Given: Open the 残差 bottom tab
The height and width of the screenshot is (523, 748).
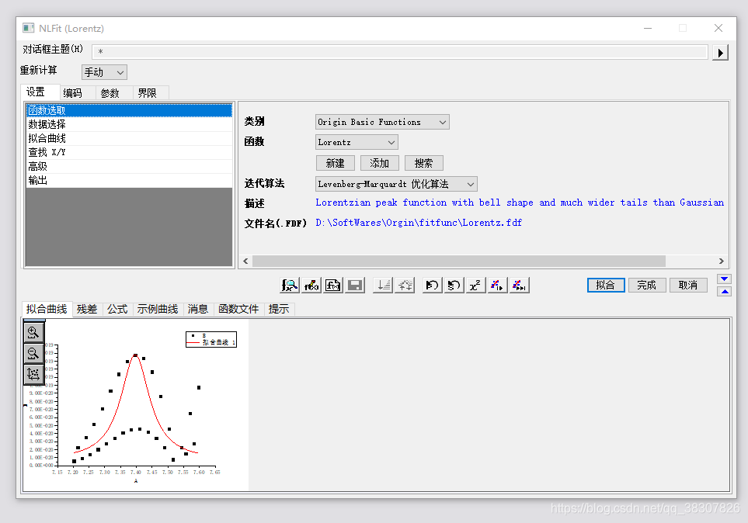Looking at the screenshot, I should (87, 310).
